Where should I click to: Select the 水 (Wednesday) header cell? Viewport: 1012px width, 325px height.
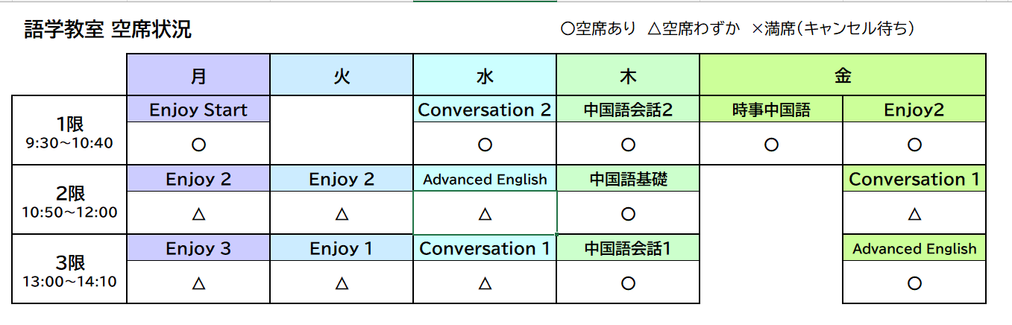pos(485,75)
